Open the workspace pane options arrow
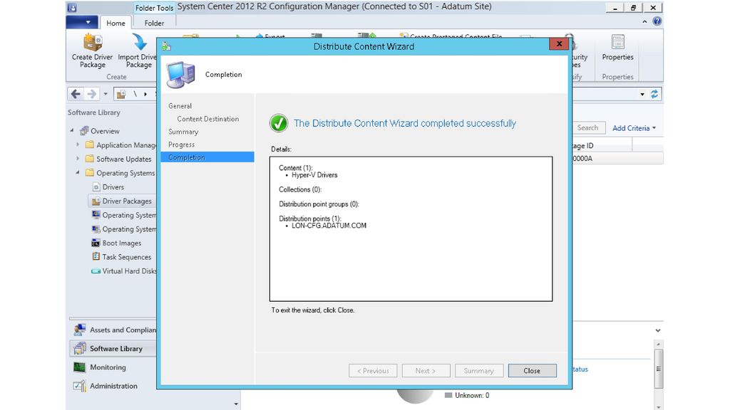Viewport: 730px width, 410px height. point(236,404)
